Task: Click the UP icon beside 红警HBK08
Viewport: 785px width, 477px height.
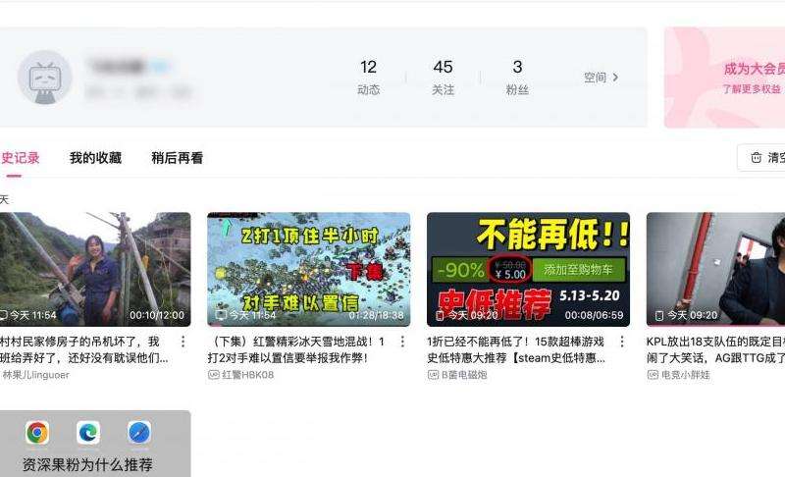Action: [x=214, y=375]
